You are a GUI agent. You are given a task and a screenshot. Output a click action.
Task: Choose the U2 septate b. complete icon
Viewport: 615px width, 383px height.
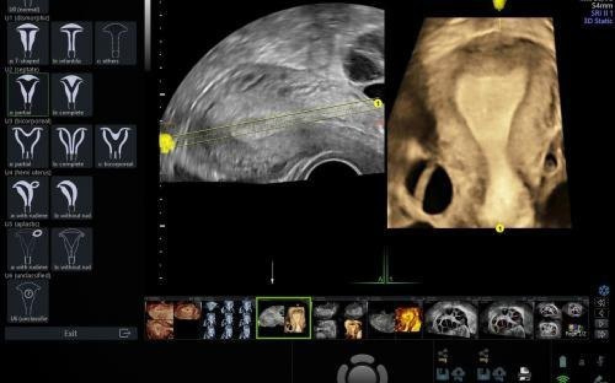tap(72, 93)
